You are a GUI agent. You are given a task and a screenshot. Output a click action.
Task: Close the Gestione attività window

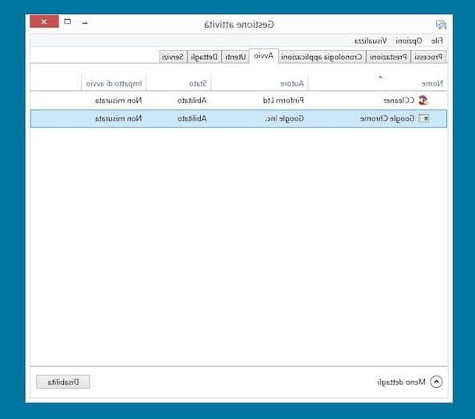tap(44, 22)
